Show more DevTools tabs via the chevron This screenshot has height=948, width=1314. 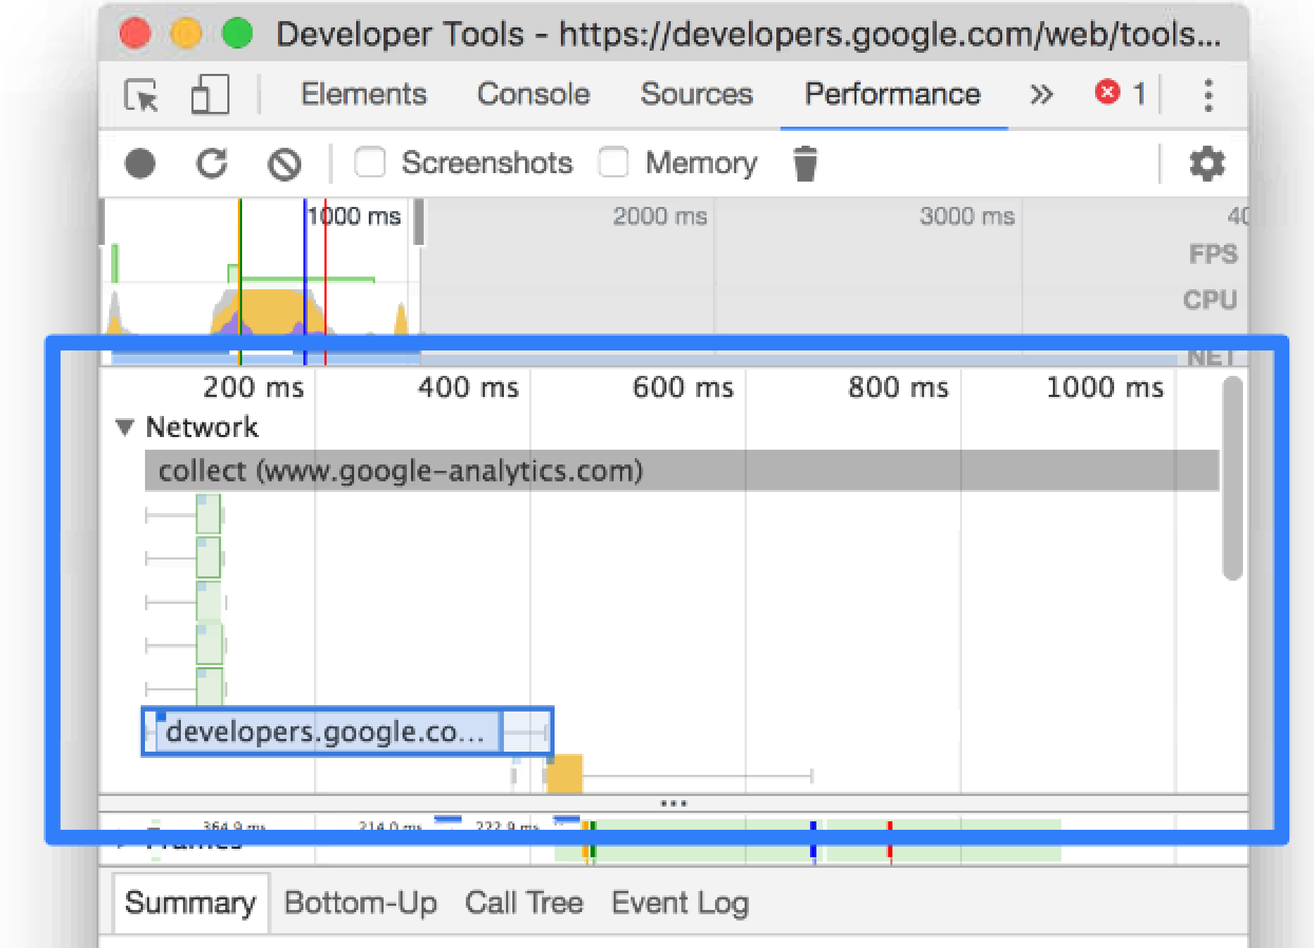(1042, 94)
